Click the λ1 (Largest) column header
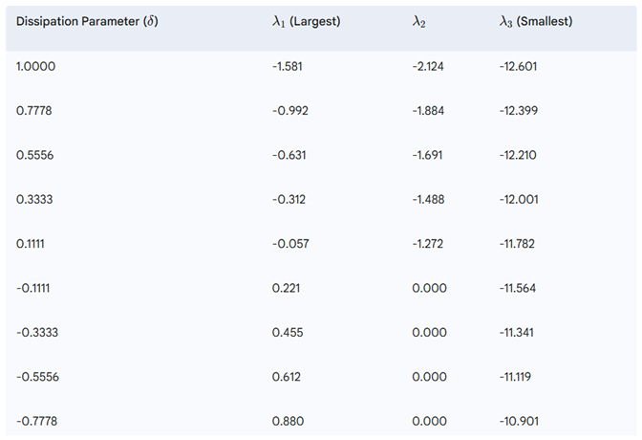642x440 pixels. pos(306,21)
